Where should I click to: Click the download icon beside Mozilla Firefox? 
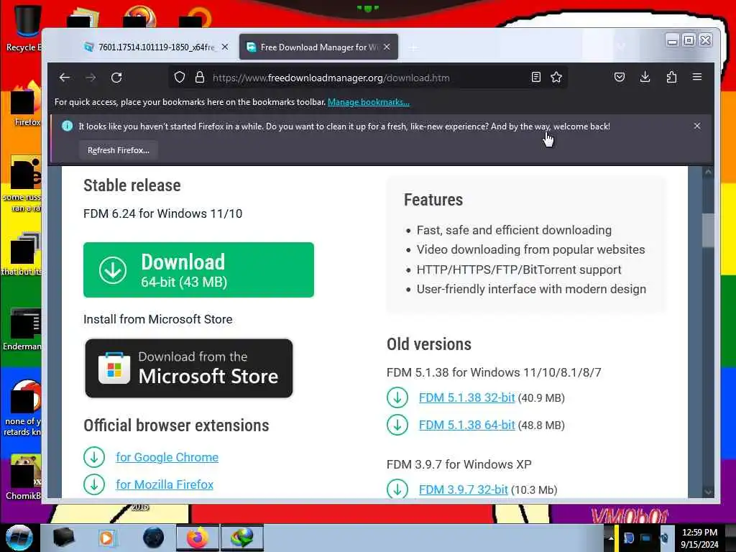[94, 484]
